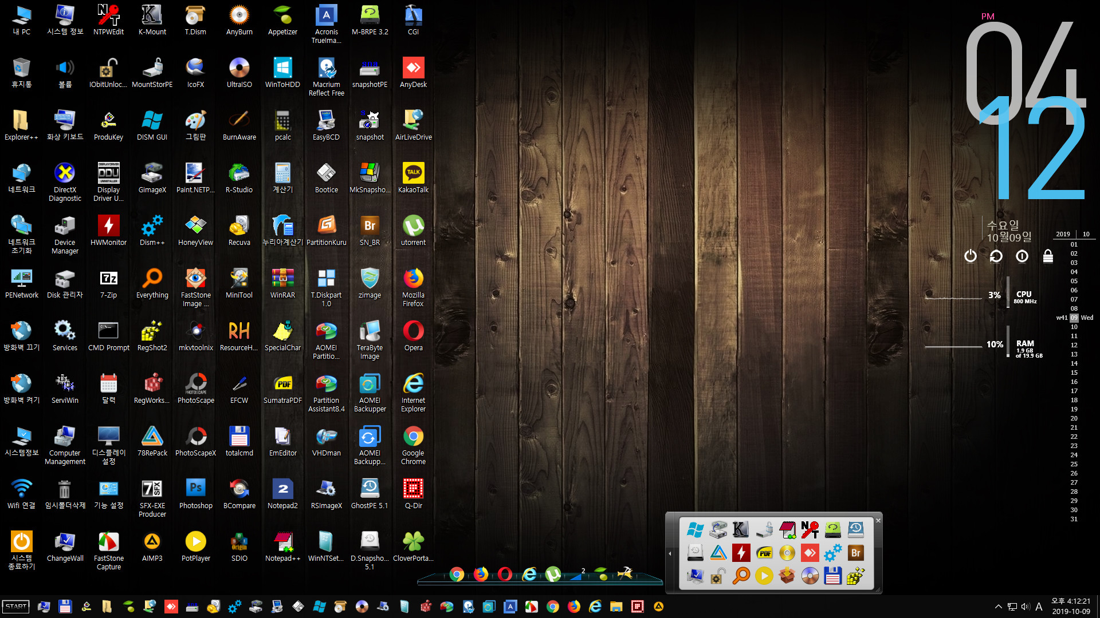Open Chrome from the bottom dock

coord(457,574)
